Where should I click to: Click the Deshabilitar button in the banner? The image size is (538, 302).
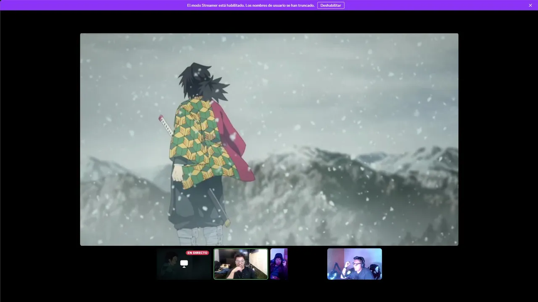[331, 5]
